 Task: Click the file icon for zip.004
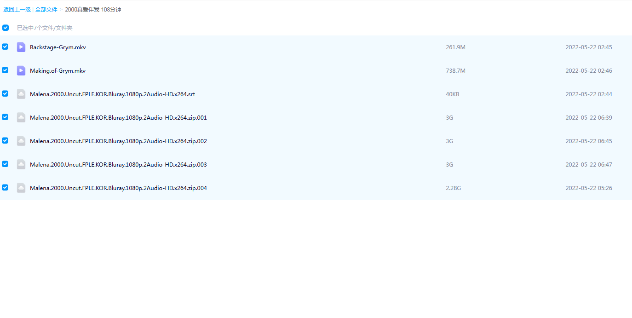(x=21, y=188)
